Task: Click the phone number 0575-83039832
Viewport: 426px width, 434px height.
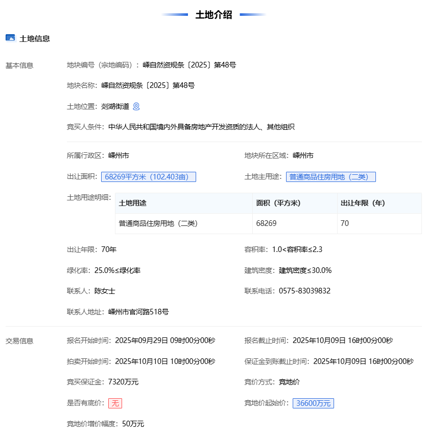Action: coord(304,291)
